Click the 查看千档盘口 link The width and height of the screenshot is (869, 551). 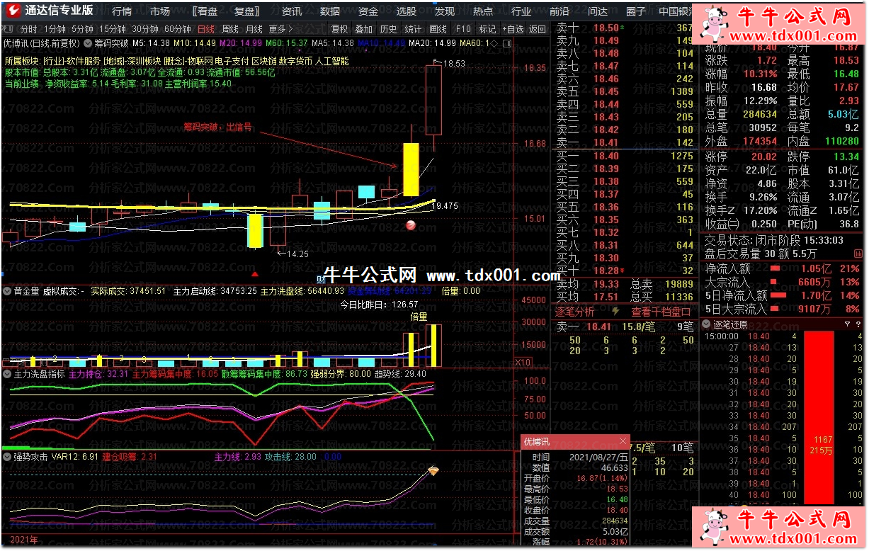[661, 312]
